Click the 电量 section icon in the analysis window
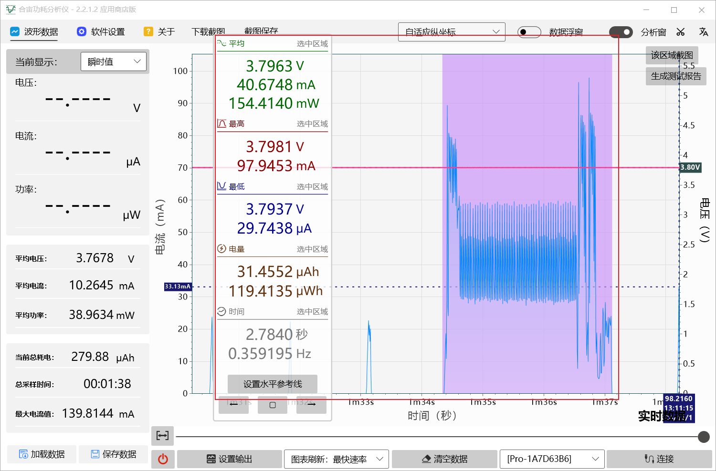The height and width of the screenshot is (471, 716). coord(221,249)
